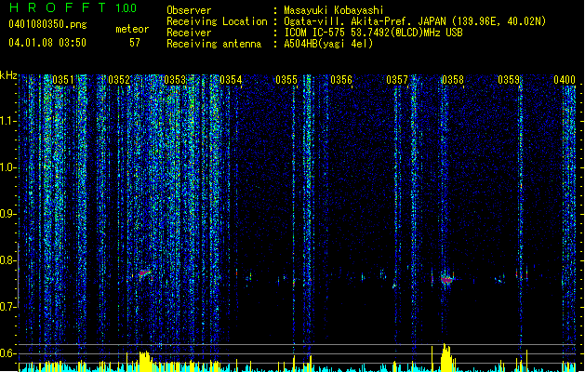Click the 1.0 kHz frequency label
This screenshot has width=585, height=372.
click(8, 167)
